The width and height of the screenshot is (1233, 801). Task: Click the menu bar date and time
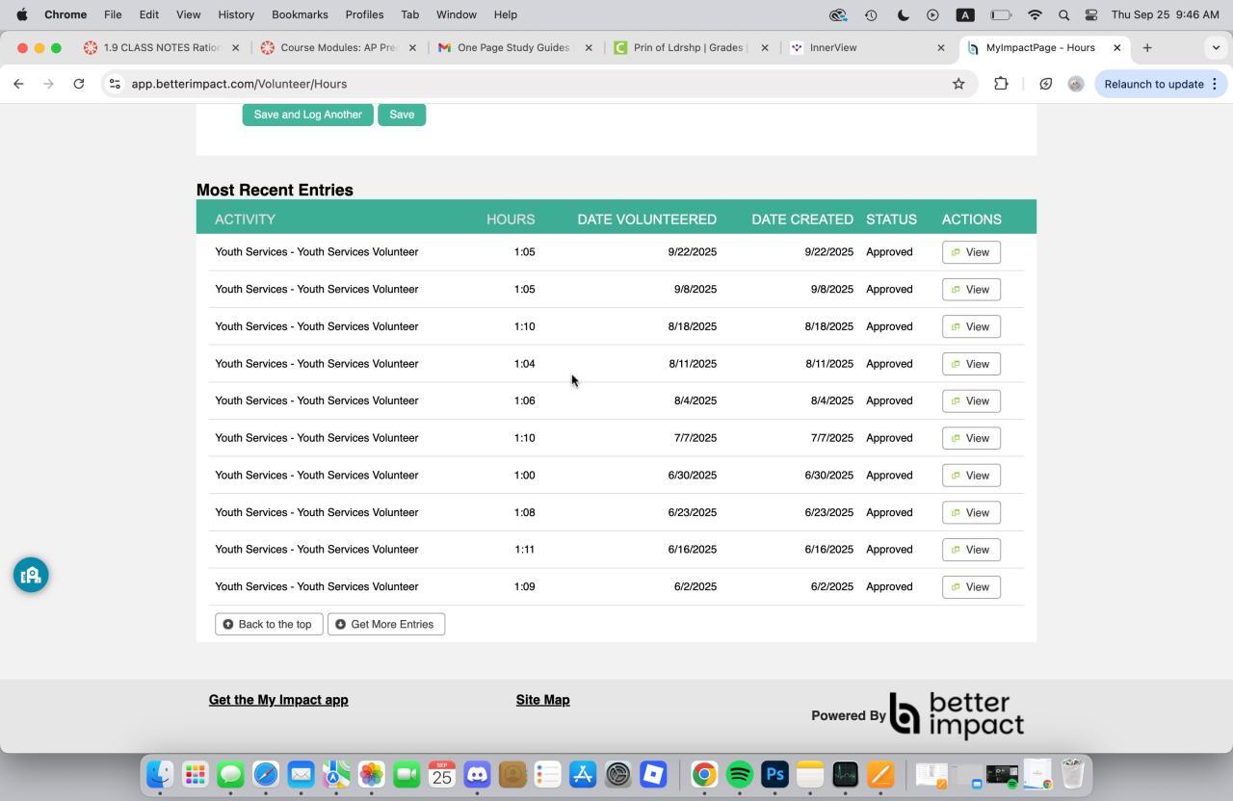pyautogui.click(x=1165, y=14)
